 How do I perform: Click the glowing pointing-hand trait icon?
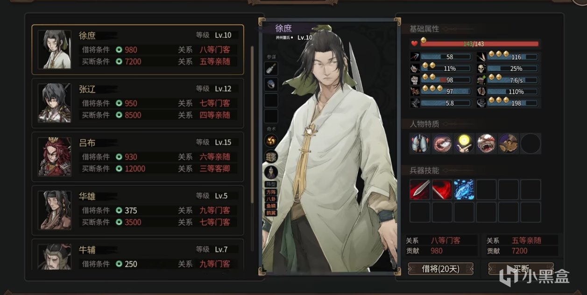pos(464,144)
